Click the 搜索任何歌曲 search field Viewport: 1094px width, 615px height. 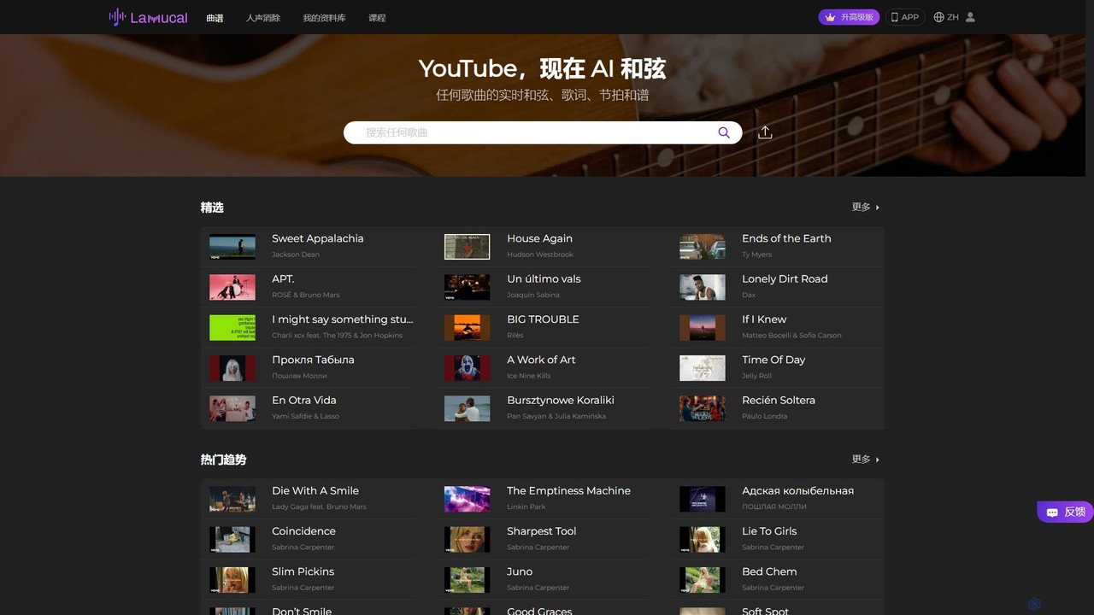click(543, 132)
